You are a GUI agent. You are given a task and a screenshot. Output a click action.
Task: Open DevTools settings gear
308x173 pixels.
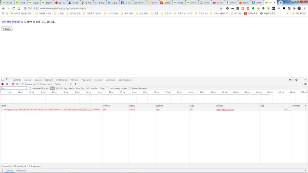pyautogui.click(x=296, y=80)
